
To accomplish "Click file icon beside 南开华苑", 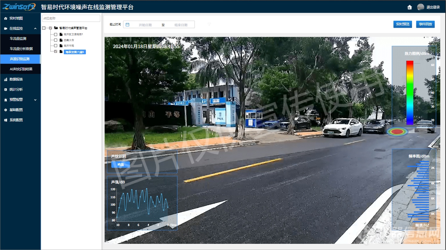I will pos(61,46).
